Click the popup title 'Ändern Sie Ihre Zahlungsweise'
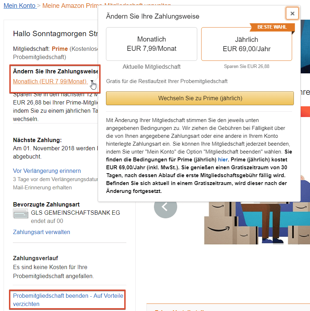This screenshot has height=311, width=310. (x=152, y=16)
